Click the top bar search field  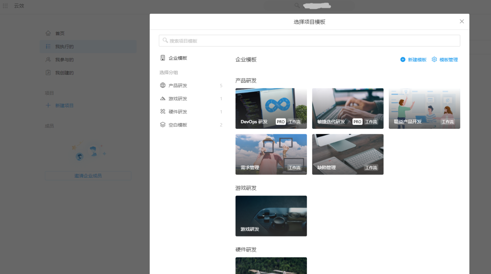(310, 5)
